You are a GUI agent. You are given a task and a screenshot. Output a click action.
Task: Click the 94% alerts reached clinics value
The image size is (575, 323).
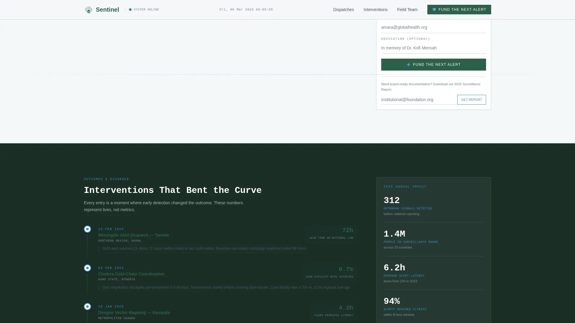[392, 301]
